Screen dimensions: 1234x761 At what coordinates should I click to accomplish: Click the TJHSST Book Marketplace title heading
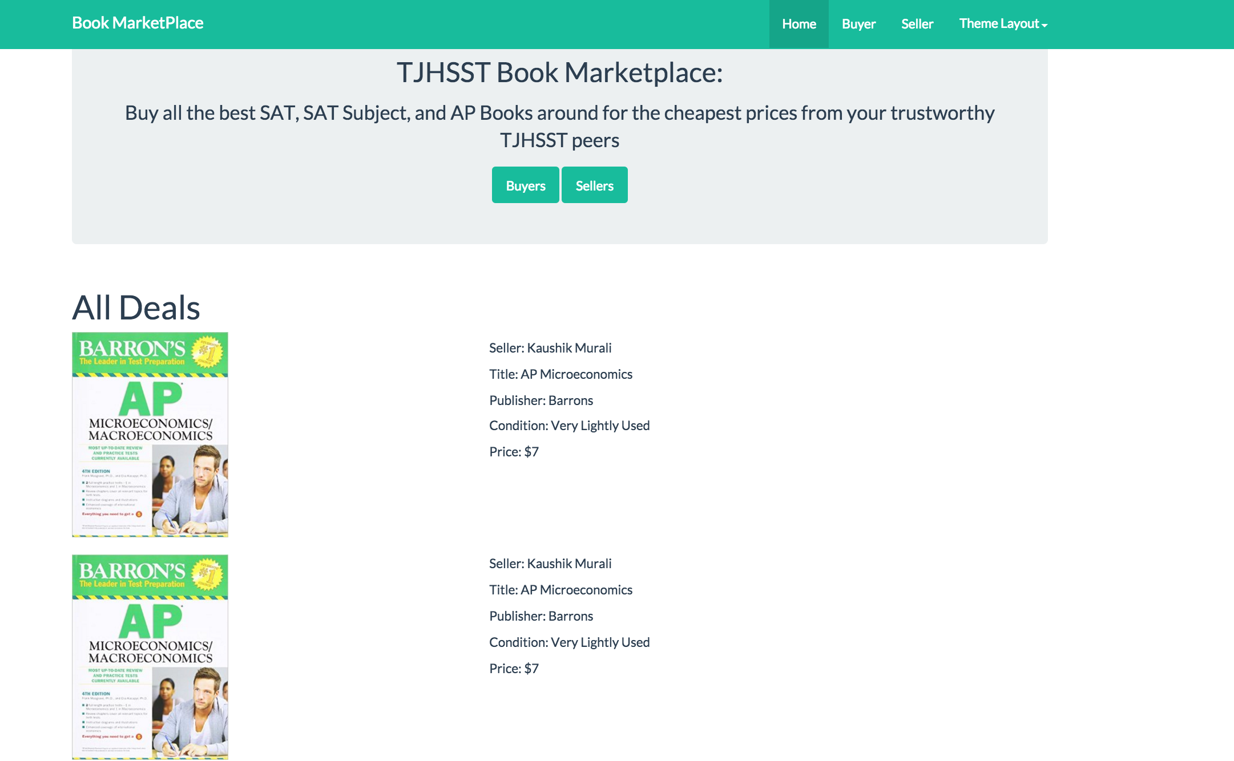pos(559,72)
